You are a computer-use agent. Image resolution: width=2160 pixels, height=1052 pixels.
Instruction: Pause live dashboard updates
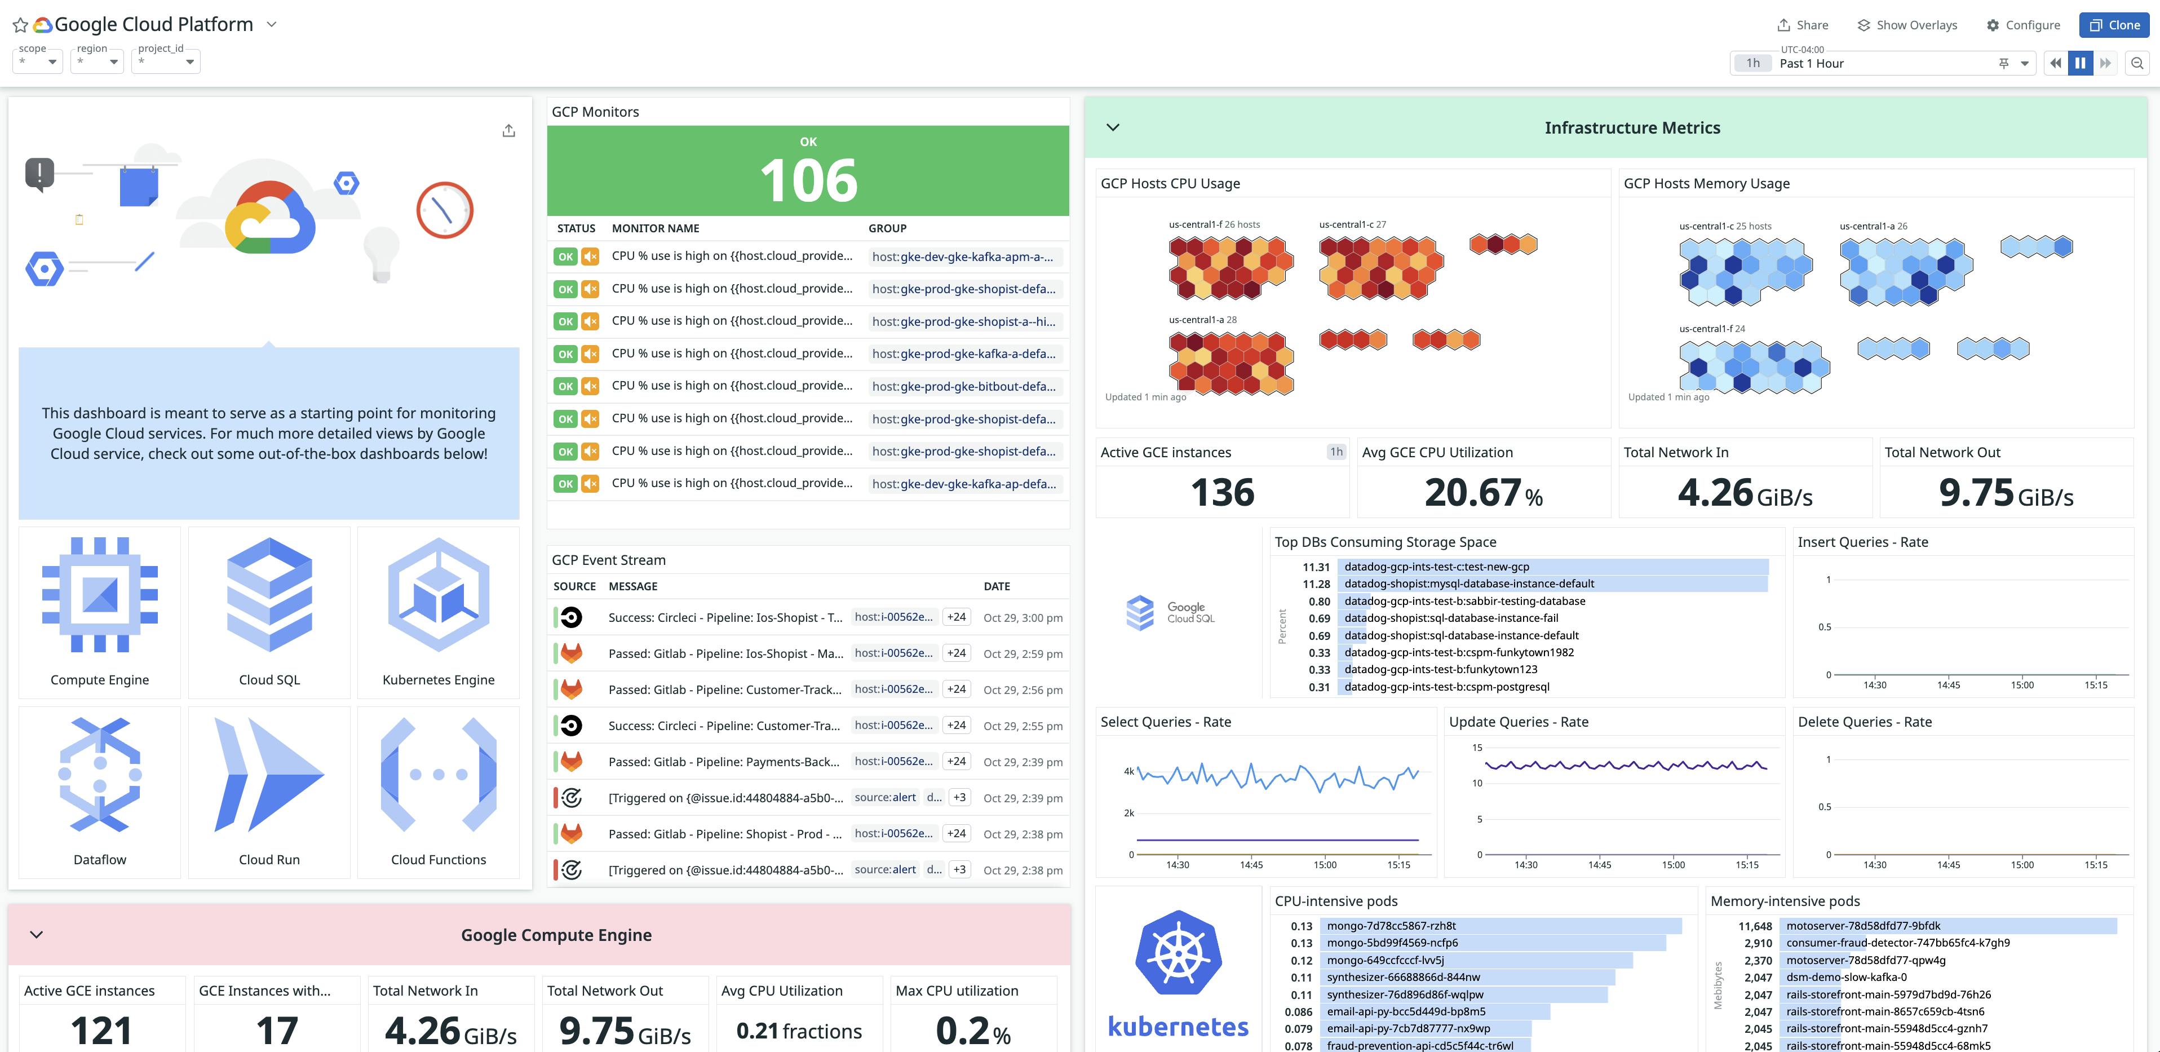tap(2081, 62)
